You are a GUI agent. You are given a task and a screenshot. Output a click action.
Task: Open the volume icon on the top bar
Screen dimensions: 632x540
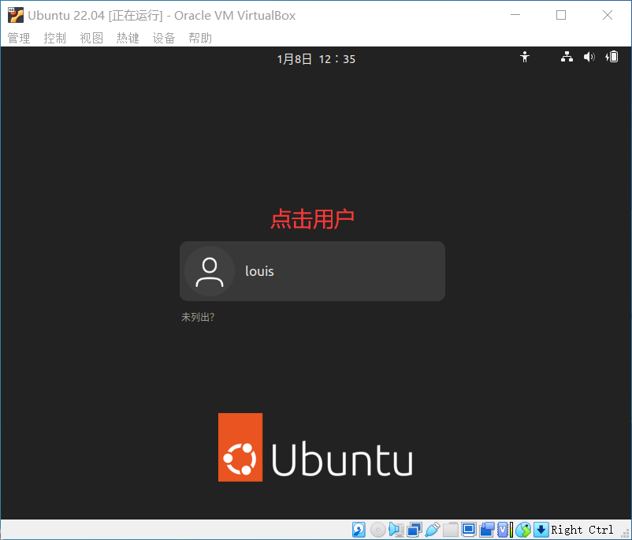click(589, 57)
